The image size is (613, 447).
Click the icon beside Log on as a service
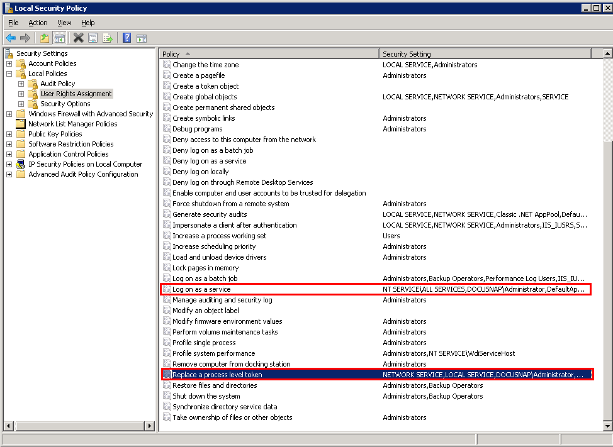pyautogui.click(x=167, y=289)
